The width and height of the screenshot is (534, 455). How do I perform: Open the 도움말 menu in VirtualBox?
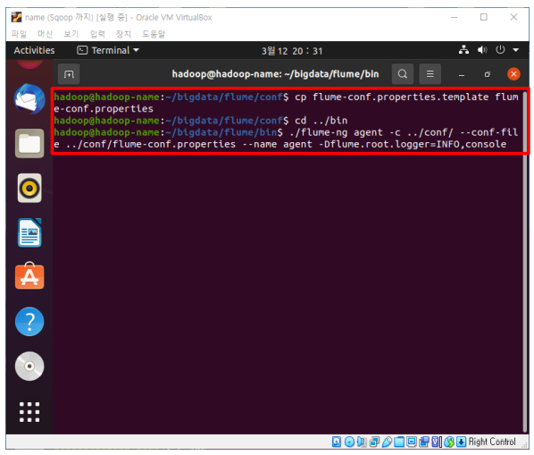point(154,34)
